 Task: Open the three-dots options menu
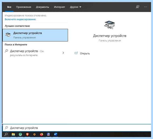pos(146,7)
